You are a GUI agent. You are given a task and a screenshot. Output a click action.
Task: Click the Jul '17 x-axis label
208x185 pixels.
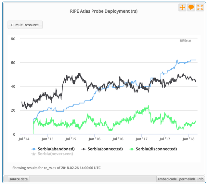[x=165, y=139]
